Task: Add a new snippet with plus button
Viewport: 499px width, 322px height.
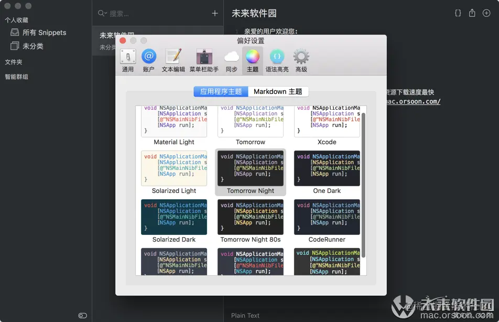Action: [215, 13]
